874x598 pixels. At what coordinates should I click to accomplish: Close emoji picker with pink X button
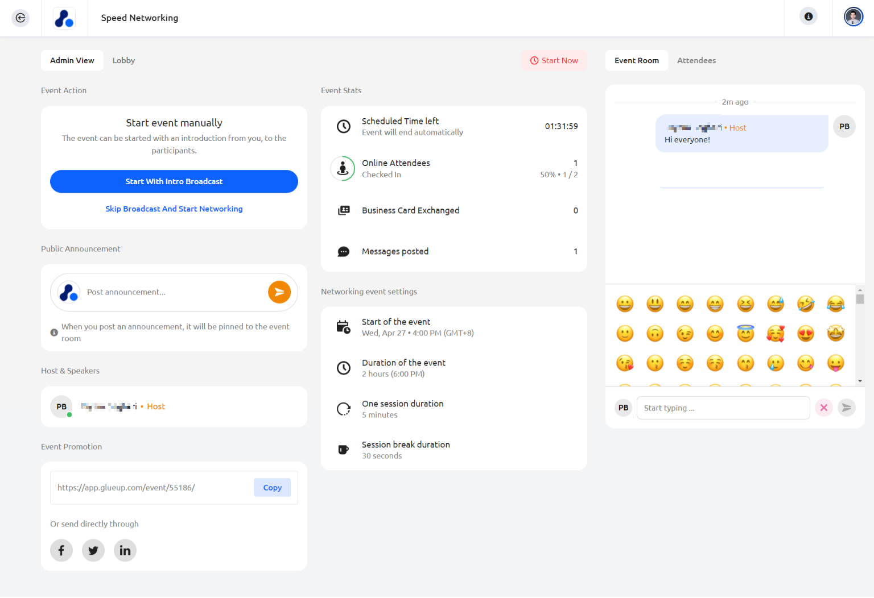823,408
